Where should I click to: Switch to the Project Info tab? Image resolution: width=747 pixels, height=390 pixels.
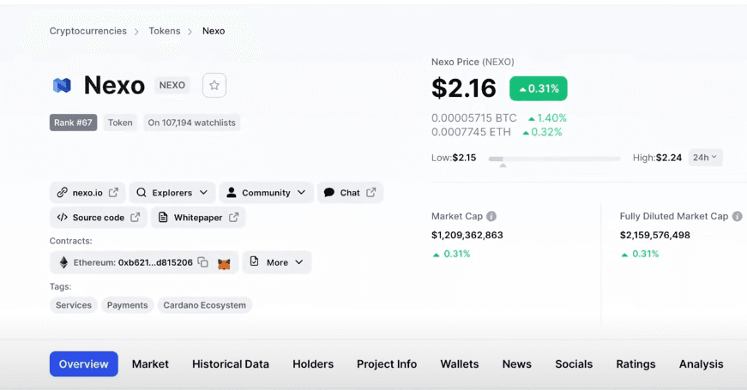[x=387, y=363]
